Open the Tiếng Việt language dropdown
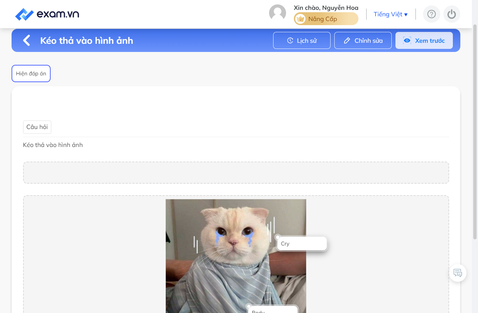478x313 pixels. 391,14
